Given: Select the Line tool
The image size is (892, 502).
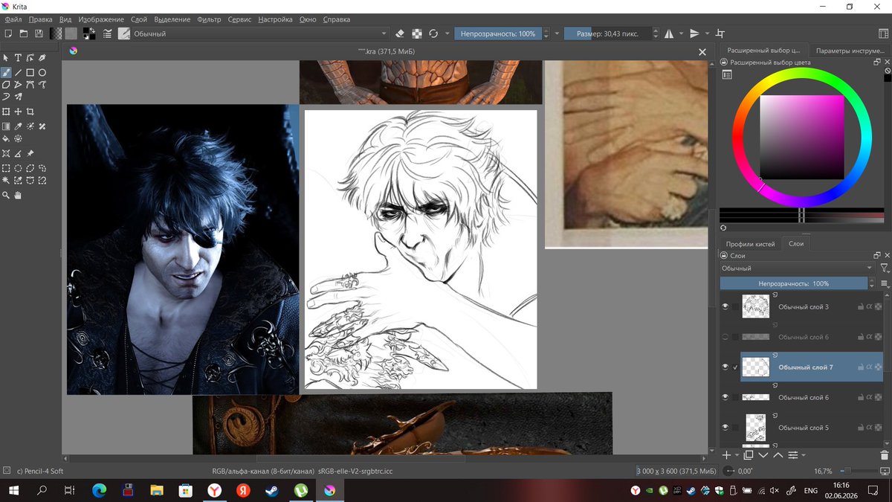Looking at the screenshot, I should [x=18, y=73].
